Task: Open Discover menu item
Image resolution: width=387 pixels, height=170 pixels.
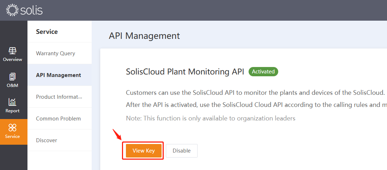Action: point(60,140)
